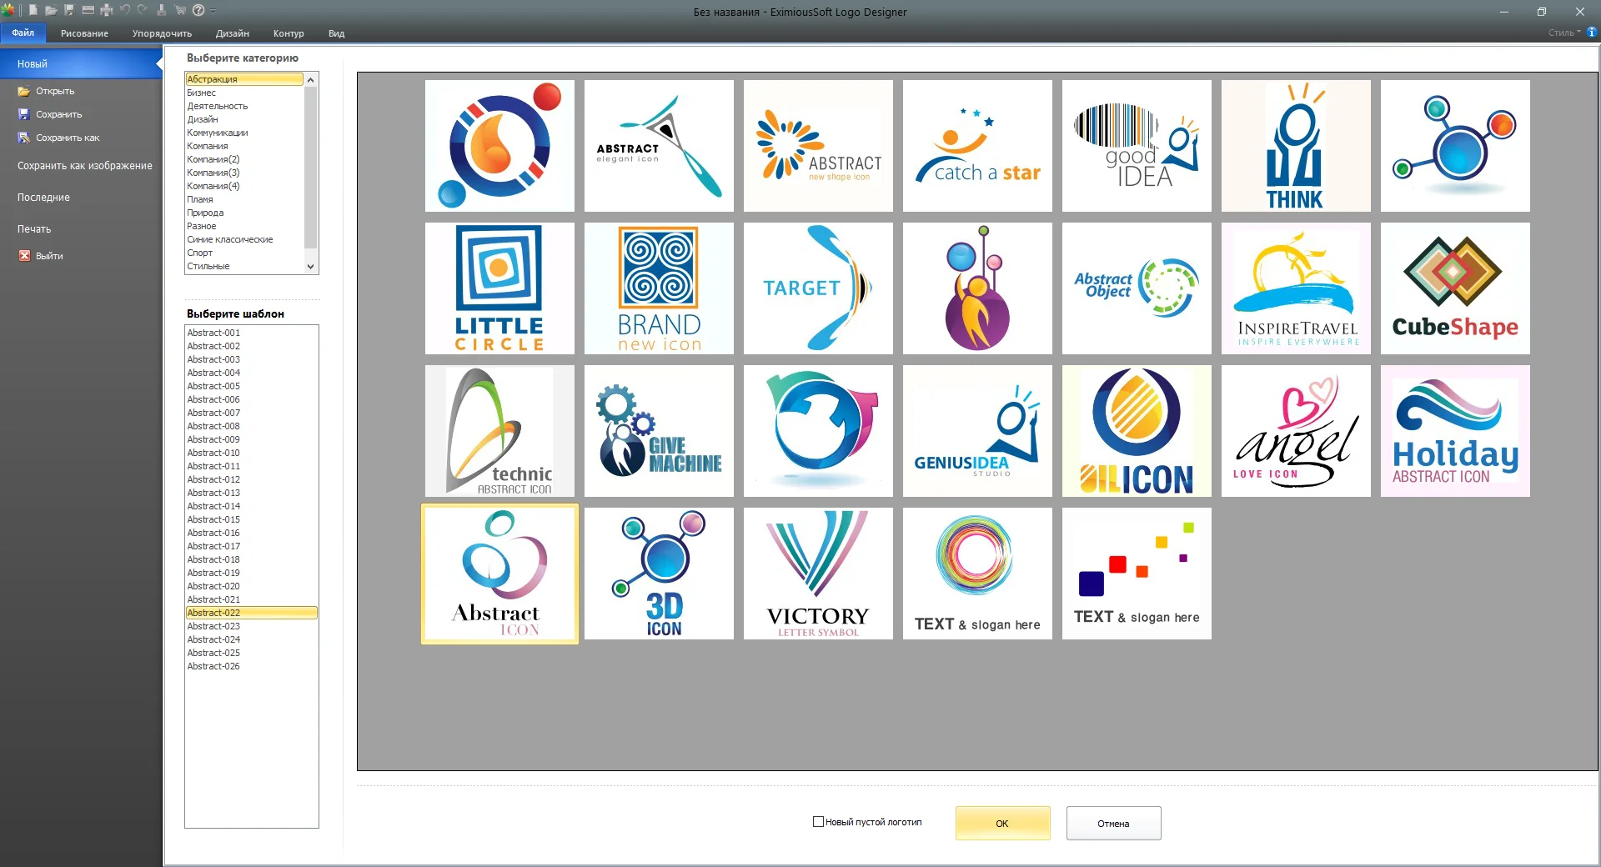Click the open folder icon in quick toolbar
This screenshot has width=1601, height=867.
[x=51, y=10]
